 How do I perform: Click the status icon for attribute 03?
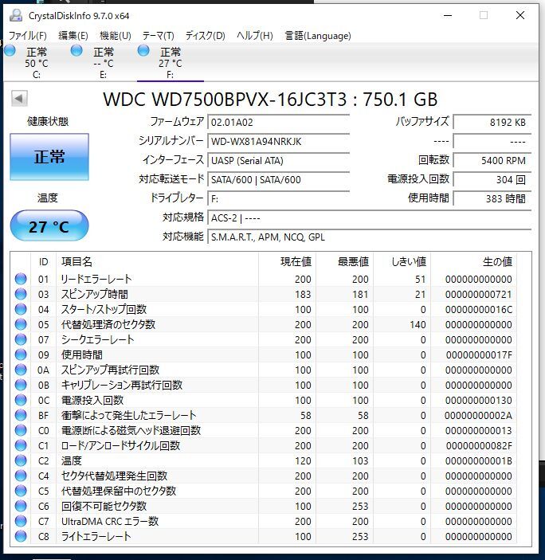21,294
